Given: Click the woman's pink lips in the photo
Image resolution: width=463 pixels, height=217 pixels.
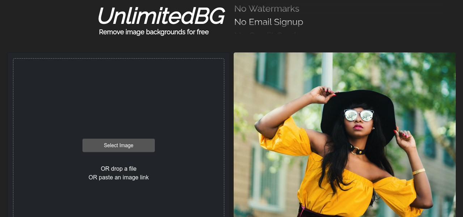Looking at the screenshot, I should click(358, 127).
